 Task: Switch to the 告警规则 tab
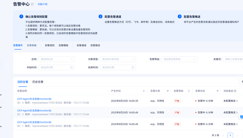(x=50, y=45)
